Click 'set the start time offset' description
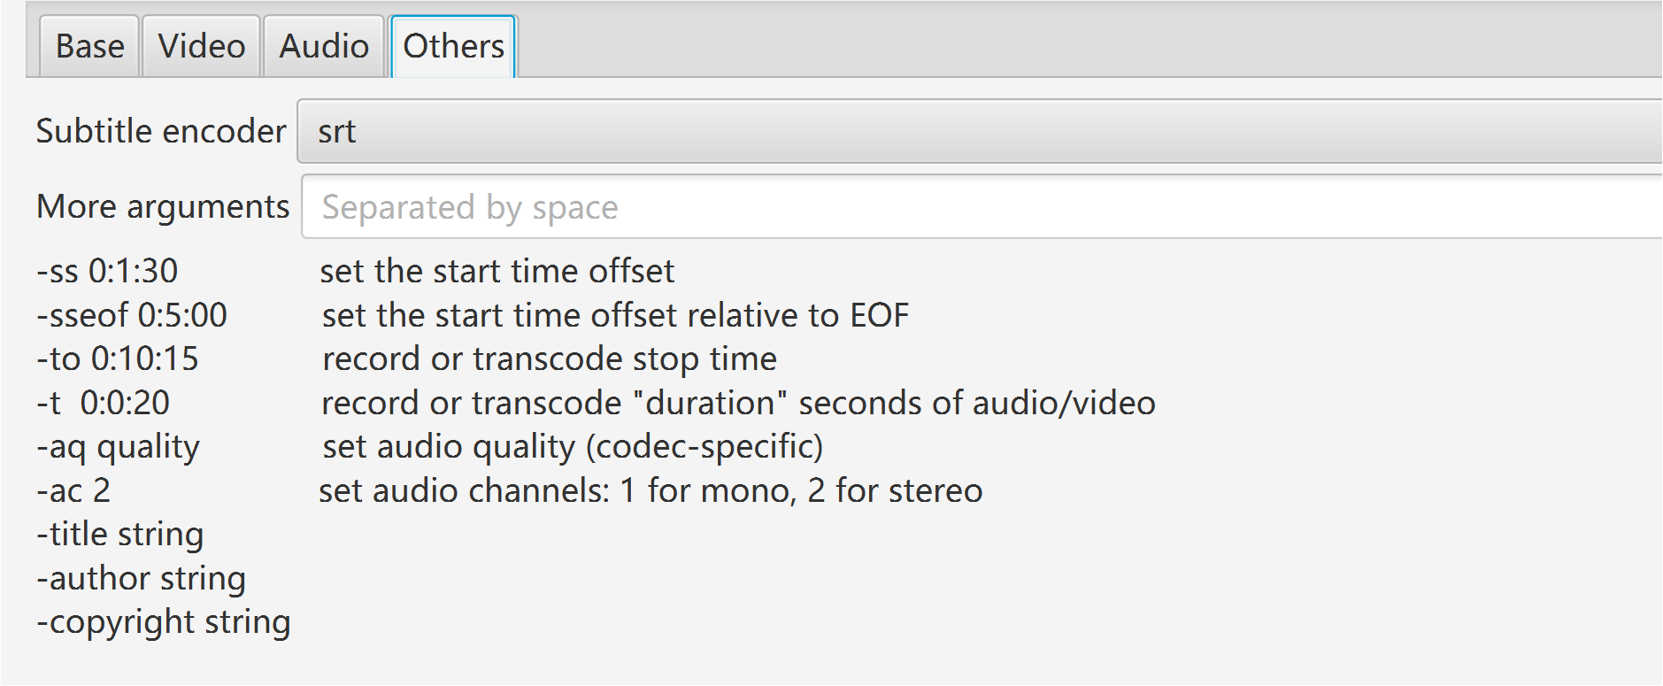This screenshot has height=686, width=1663. (497, 271)
